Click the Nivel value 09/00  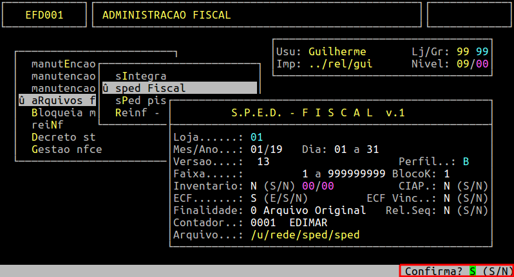[x=472, y=64]
